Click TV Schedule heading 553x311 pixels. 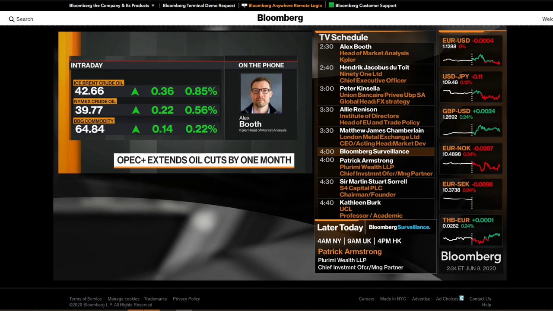click(343, 38)
